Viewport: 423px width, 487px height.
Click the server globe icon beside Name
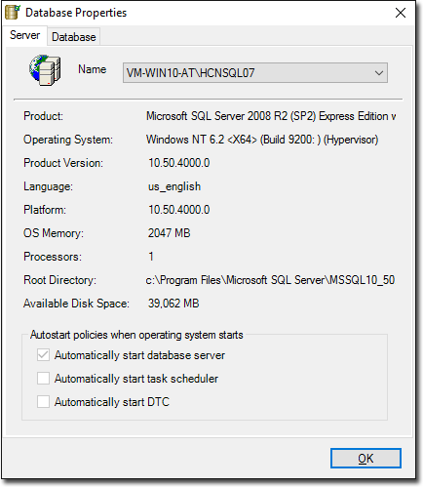45,70
